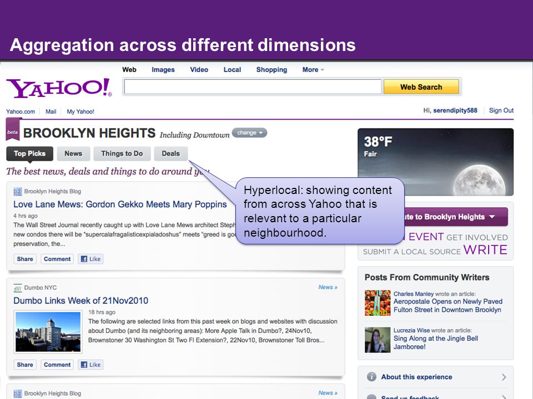Image resolution: width=533 pixels, height=399 pixels.
Task: Switch to the Deals tab
Action: click(170, 154)
